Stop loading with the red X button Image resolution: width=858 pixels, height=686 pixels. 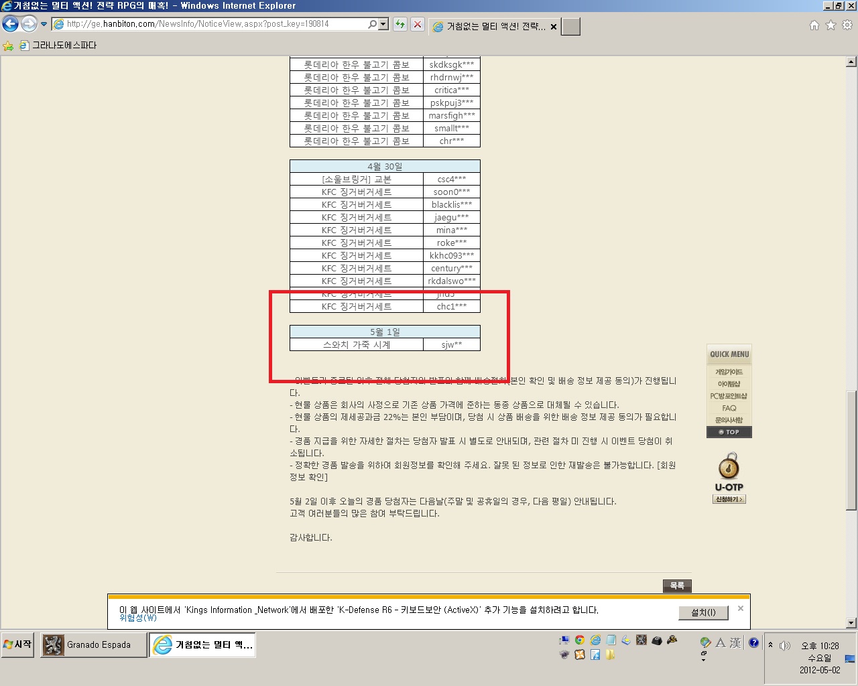pos(418,24)
